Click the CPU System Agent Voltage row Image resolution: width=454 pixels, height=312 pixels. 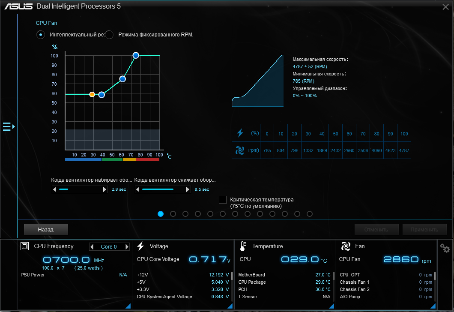click(x=183, y=297)
